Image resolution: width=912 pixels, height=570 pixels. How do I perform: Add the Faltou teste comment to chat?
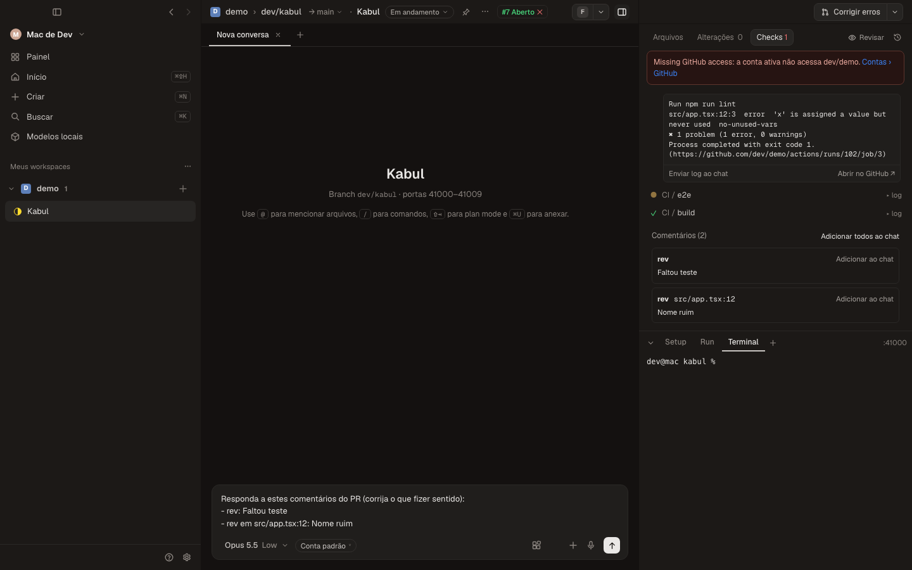point(864,259)
